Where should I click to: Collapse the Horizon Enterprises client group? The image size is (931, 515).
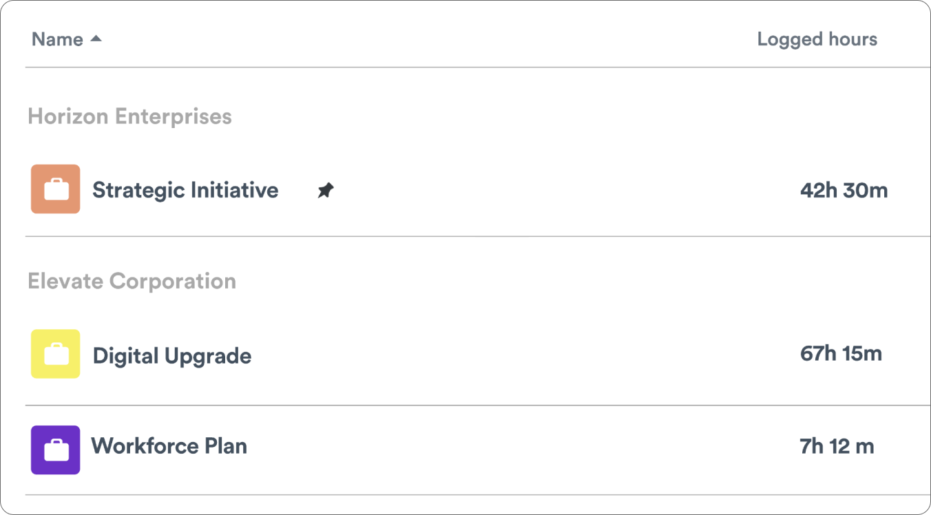tap(129, 116)
